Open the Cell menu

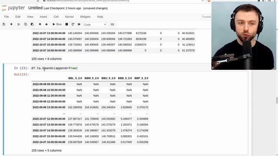[x=56, y=16]
